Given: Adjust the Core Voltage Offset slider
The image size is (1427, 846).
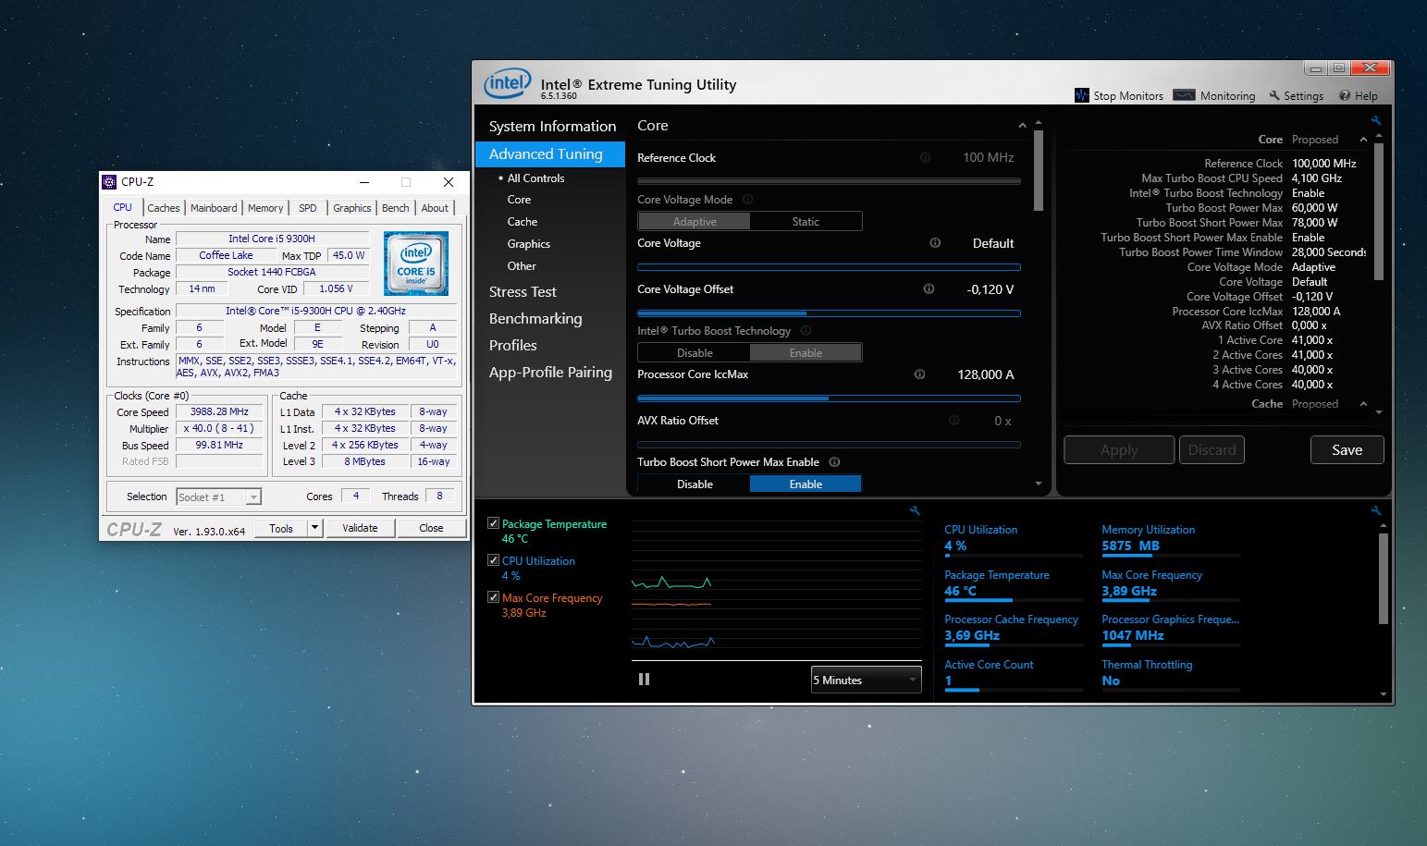Looking at the screenshot, I should [829, 313].
